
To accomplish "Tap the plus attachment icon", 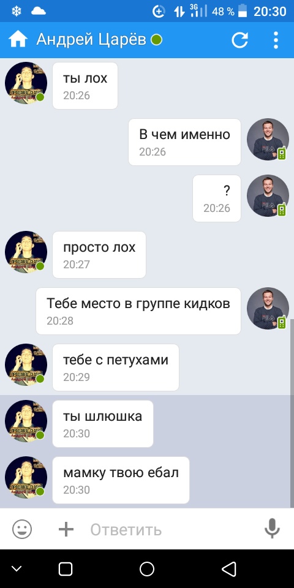I will point(66,529).
